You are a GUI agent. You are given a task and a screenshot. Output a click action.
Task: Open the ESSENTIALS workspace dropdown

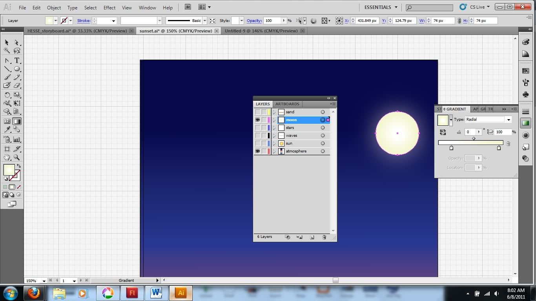[380, 7]
